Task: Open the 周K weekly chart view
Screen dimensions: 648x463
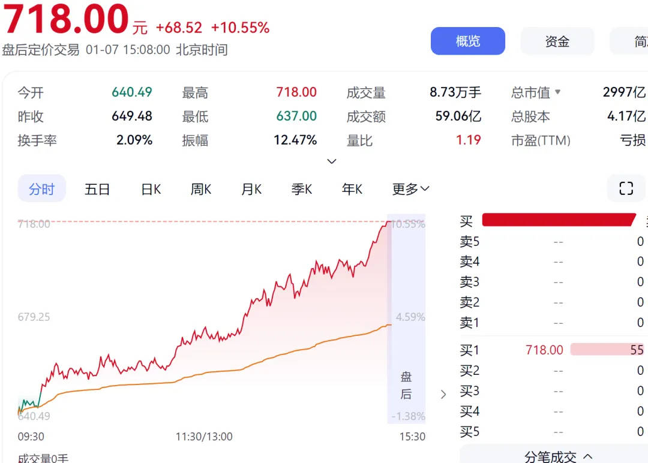Action: [x=200, y=188]
